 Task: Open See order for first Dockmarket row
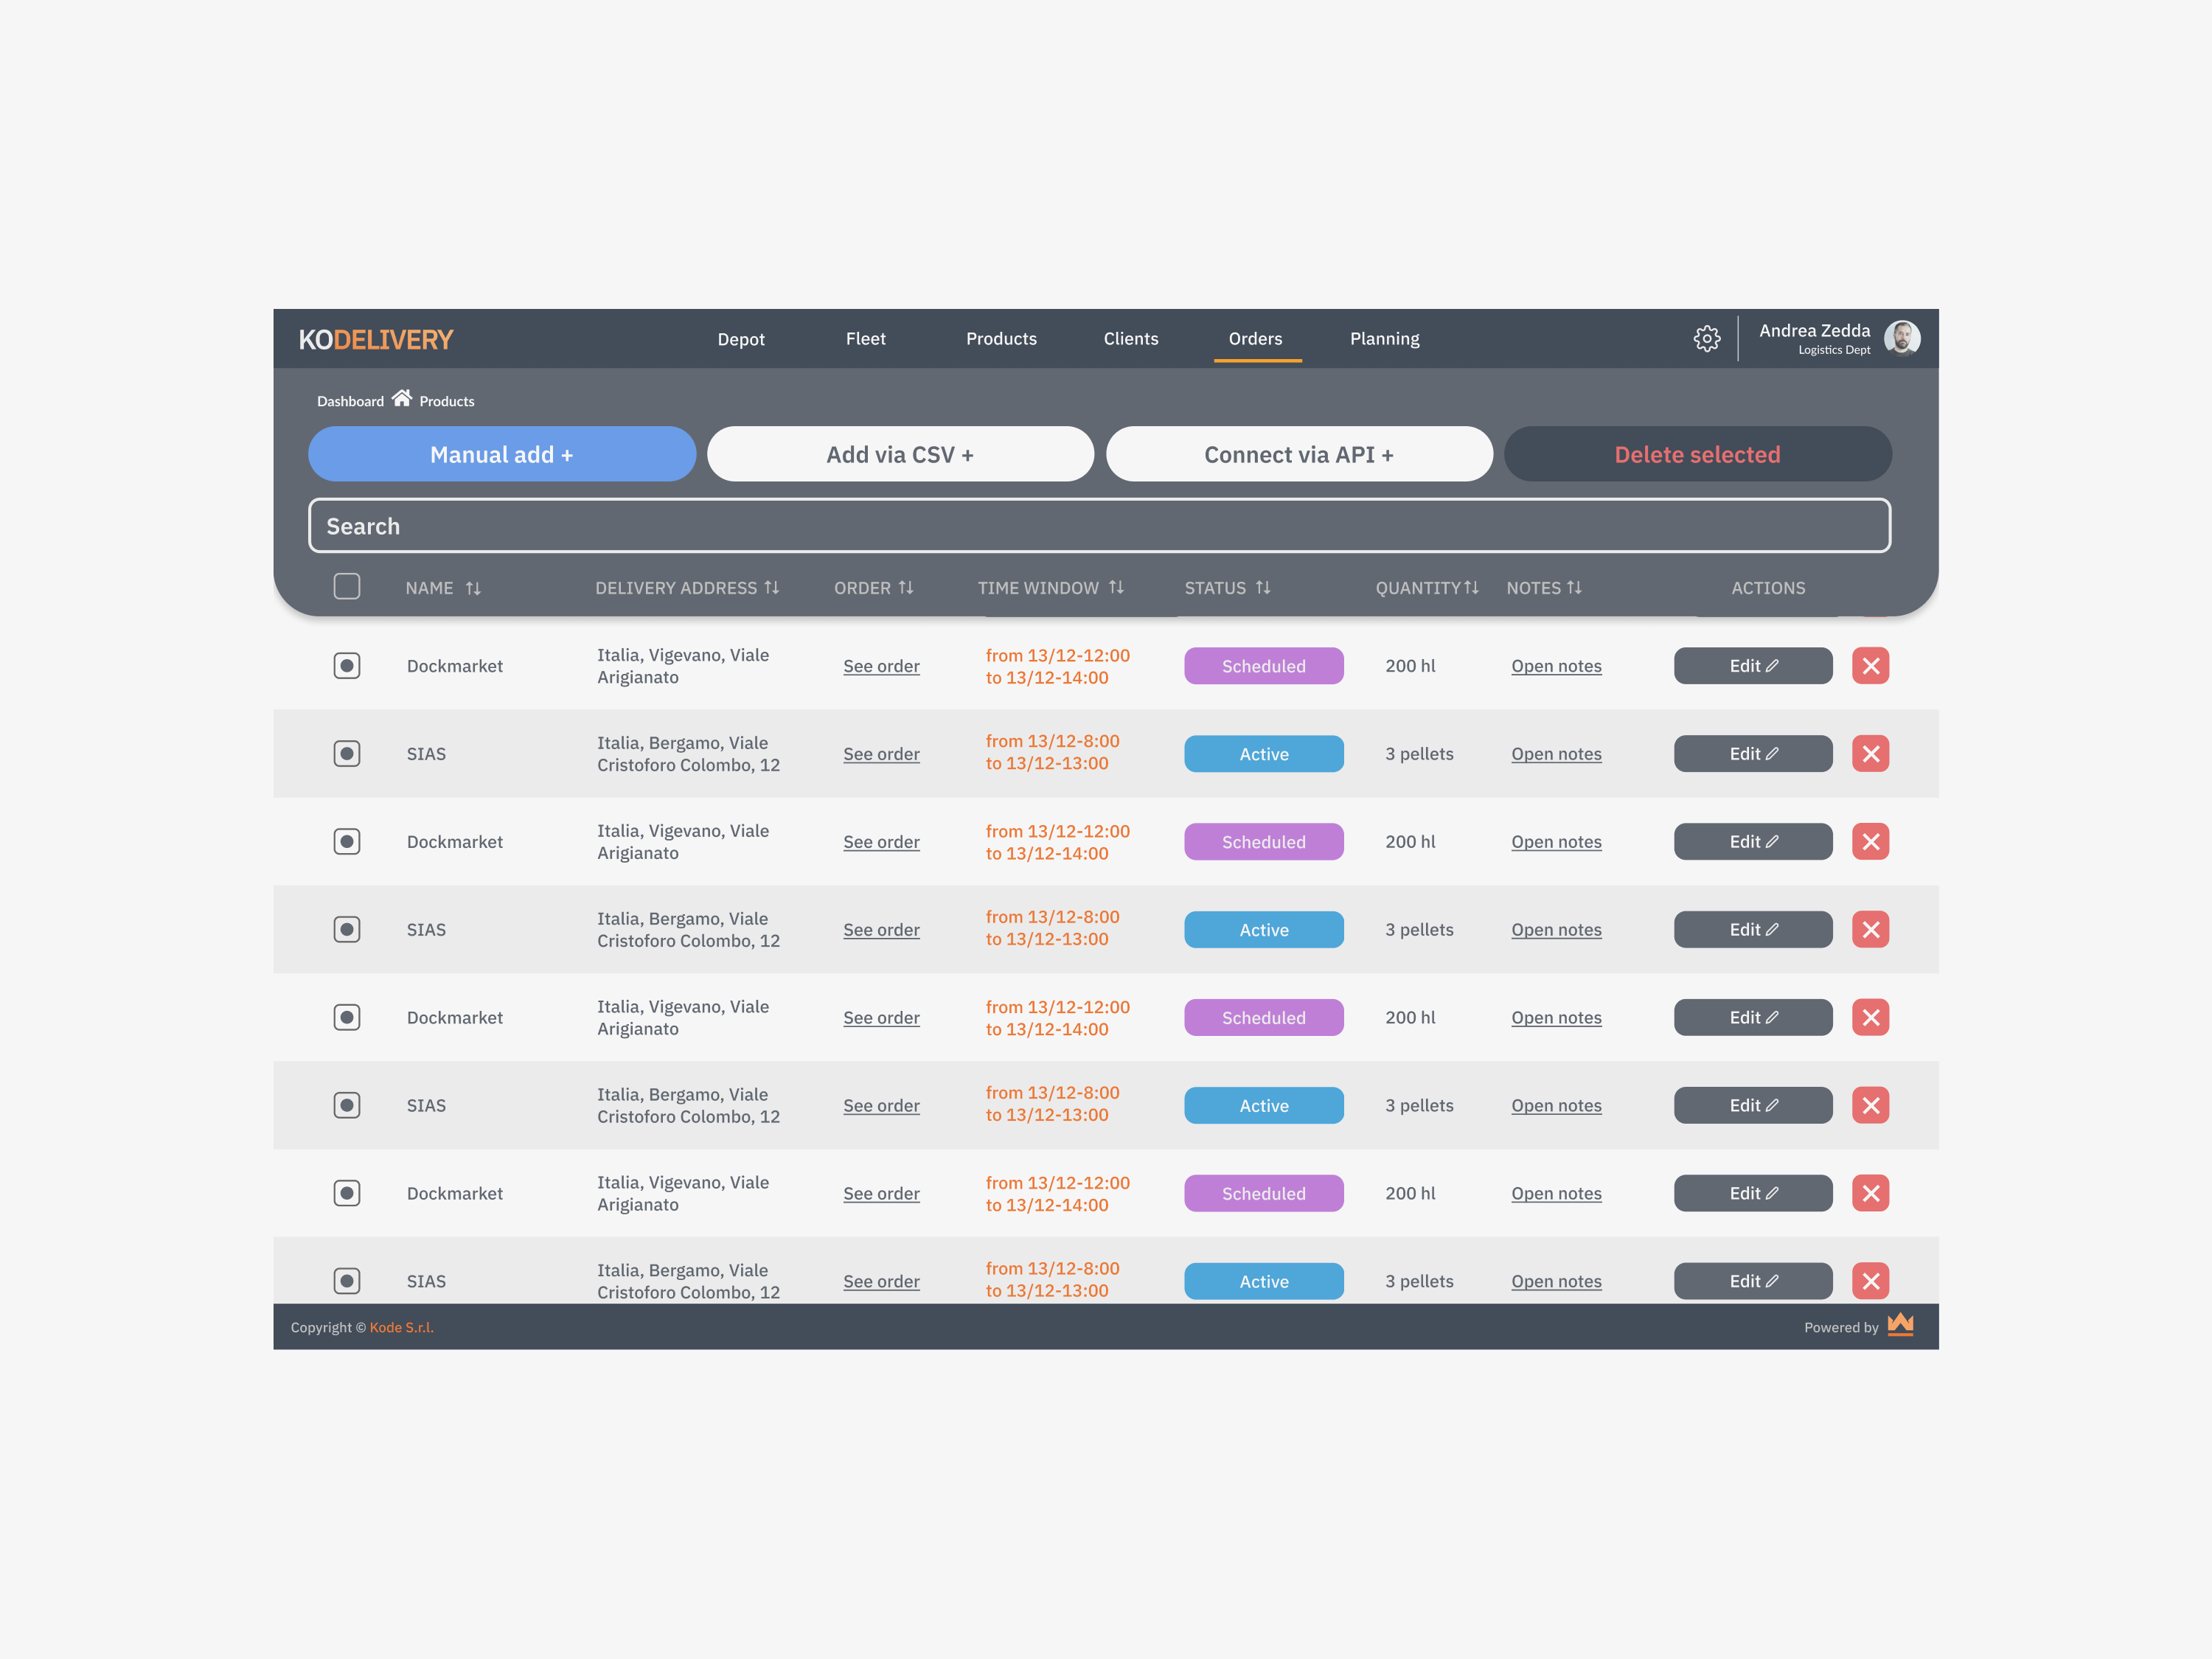pos(881,666)
